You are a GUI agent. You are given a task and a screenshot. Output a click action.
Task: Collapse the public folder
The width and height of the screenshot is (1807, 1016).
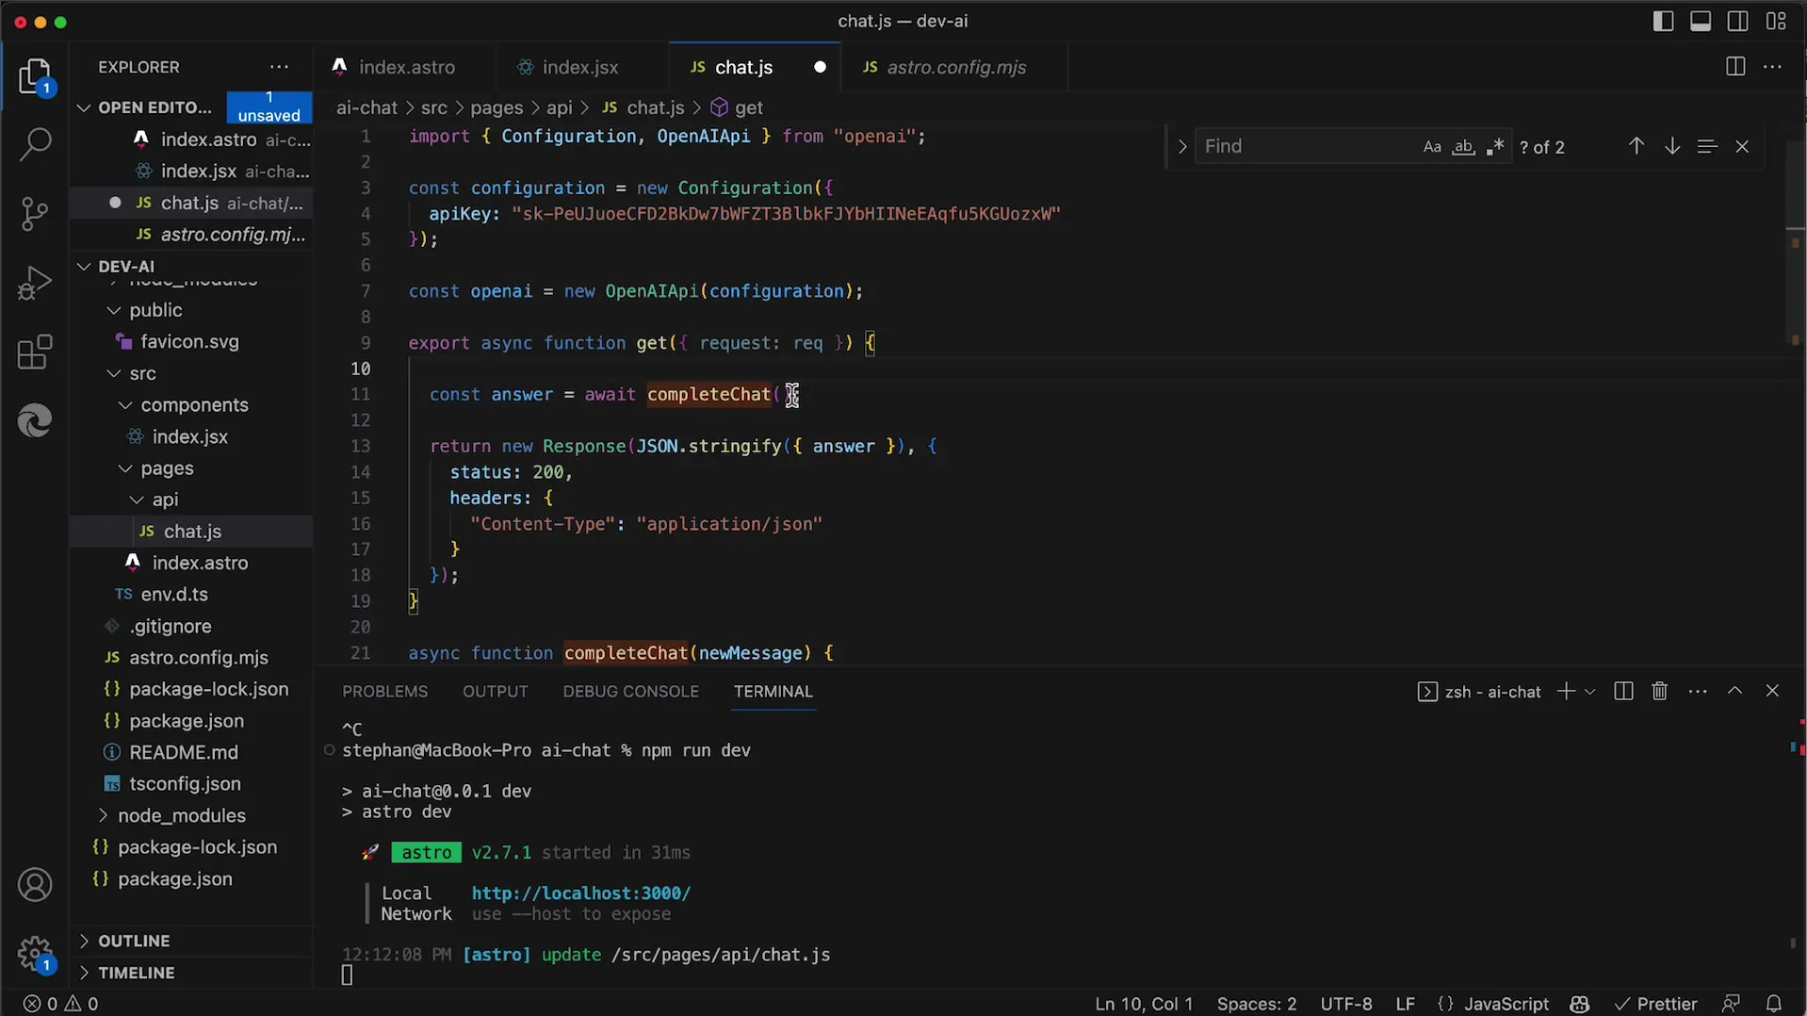coord(114,310)
